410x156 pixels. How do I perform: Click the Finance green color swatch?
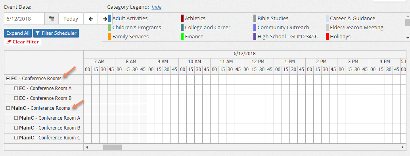click(182, 36)
